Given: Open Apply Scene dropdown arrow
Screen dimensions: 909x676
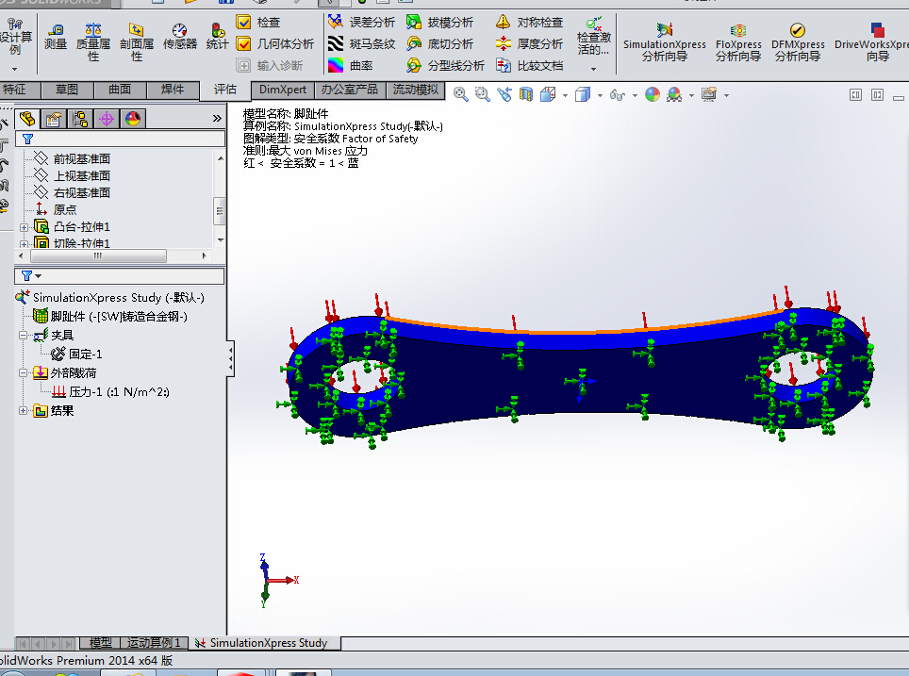Looking at the screenshot, I should point(691,95).
